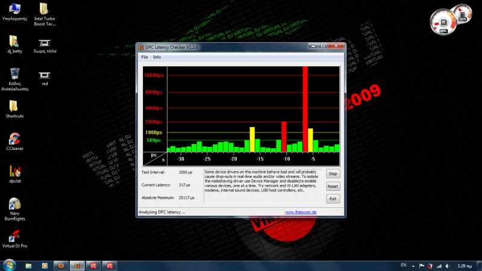Click the Reset button
Screen dimensions: 482x271
333,187
